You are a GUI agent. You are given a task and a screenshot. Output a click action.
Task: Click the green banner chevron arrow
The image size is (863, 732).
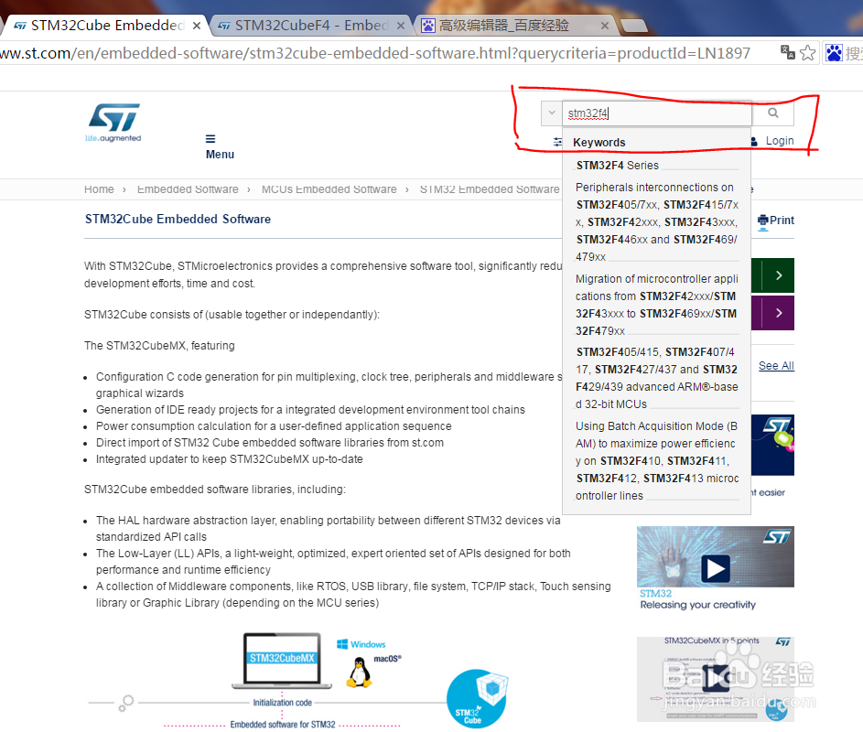(778, 275)
